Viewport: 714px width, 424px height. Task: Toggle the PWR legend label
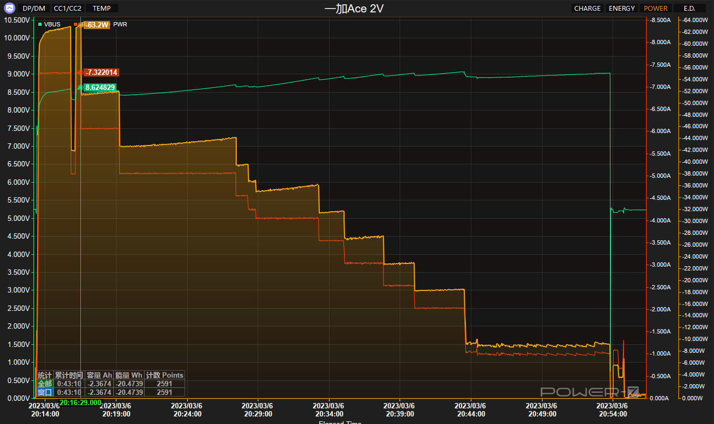(120, 24)
